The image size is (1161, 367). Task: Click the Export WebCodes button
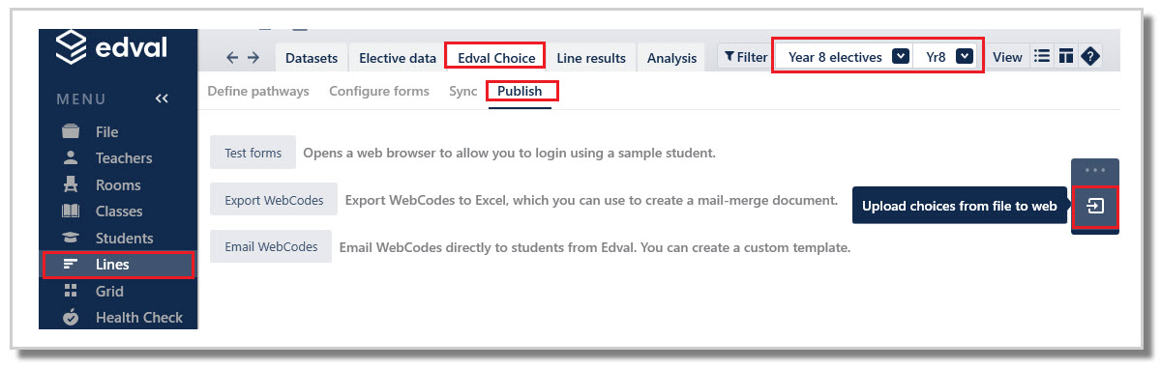coord(274,200)
